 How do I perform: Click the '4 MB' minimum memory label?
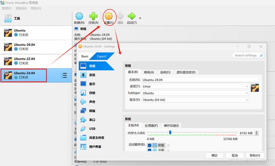(x=150, y=139)
